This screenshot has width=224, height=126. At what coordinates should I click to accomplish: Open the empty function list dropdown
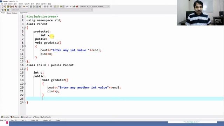pyautogui.click(x=72, y=10)
